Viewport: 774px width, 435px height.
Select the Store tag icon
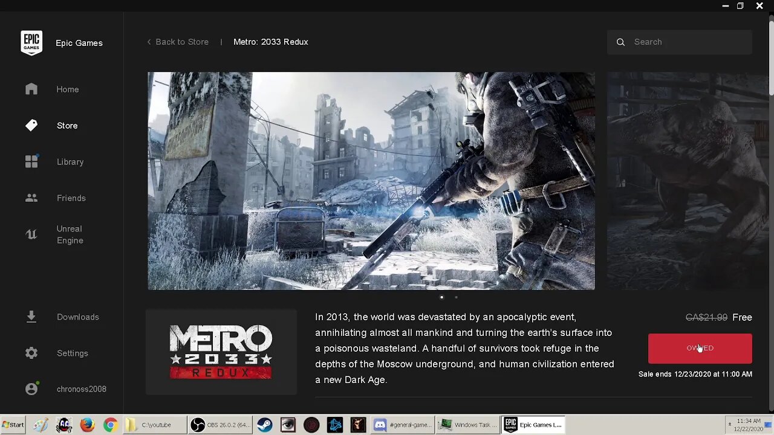pos(31,125)
